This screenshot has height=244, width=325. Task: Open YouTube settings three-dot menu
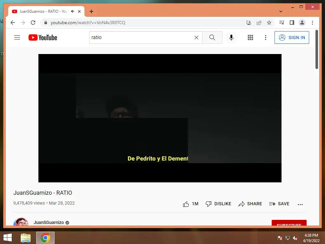pyautogui.click(x=266, y=37)
